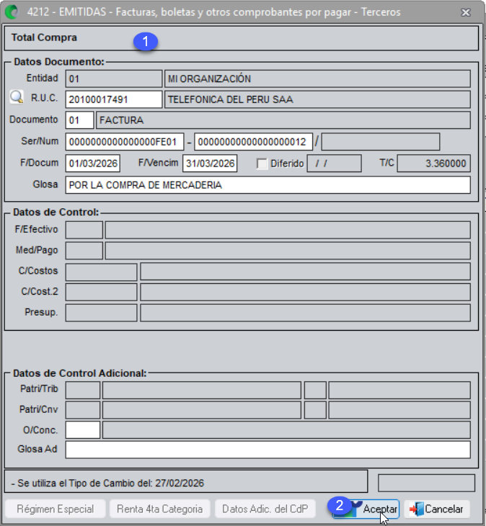This screenshot has width=486, height=526.
Task: Click the F/Docum date field 01/03/2026
Action: click(x=93, y=164)
